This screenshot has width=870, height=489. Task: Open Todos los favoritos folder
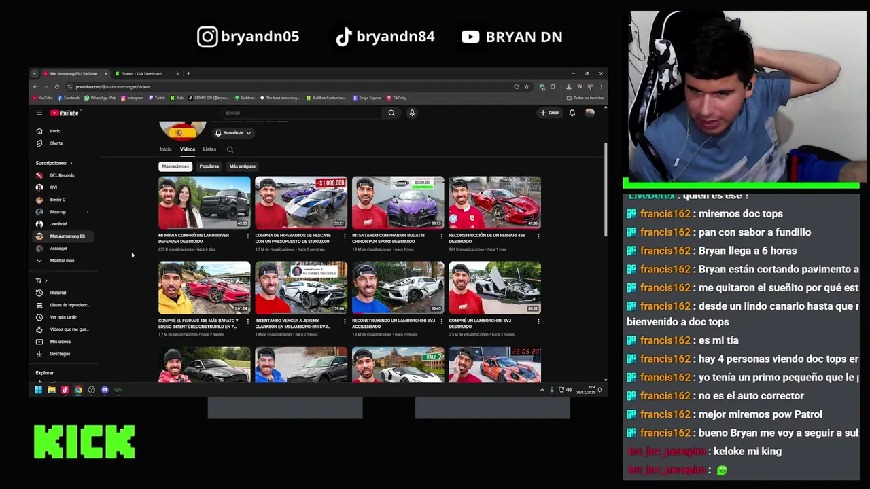(x=585, y=98)
